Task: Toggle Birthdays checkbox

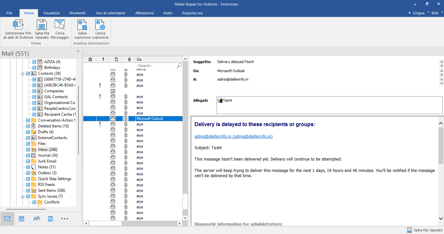Action: point(34,68)
